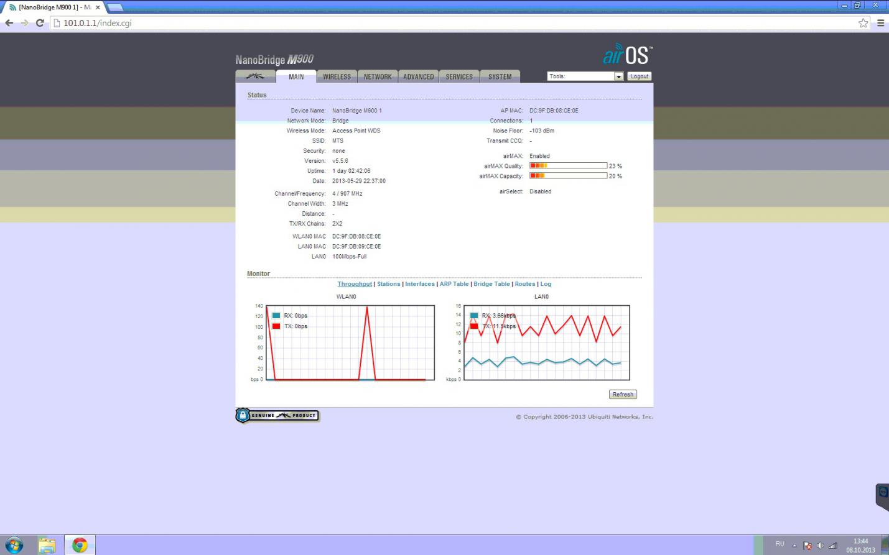Screen dimensions: 889x555
Task: Click the airMAX Quality bar
Action: tap(568, 166)
